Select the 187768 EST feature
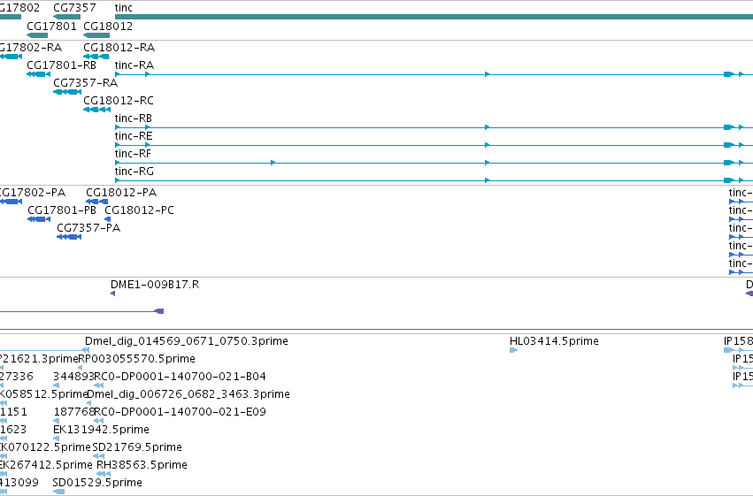The height and width of the screenshot is (496, 753). pos(56,421)
